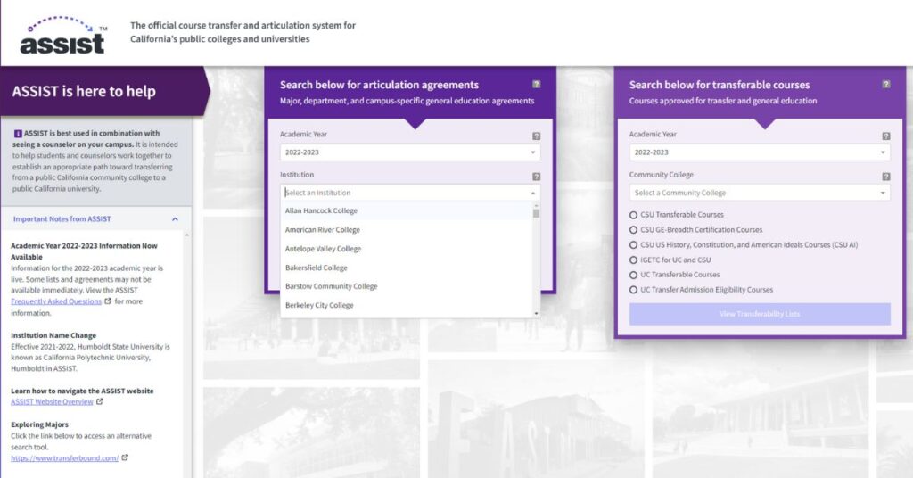Screen dimensions: 913x478
Task: Click the institution list scrollbar thumb
Action: click(x=536, y=213)
